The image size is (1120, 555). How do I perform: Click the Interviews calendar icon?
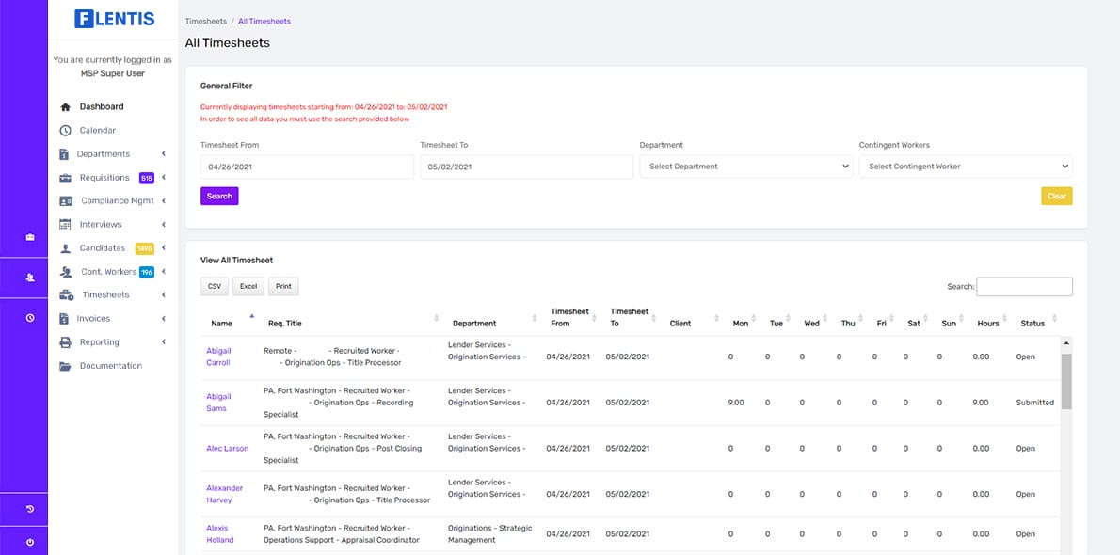pos(66,224)
